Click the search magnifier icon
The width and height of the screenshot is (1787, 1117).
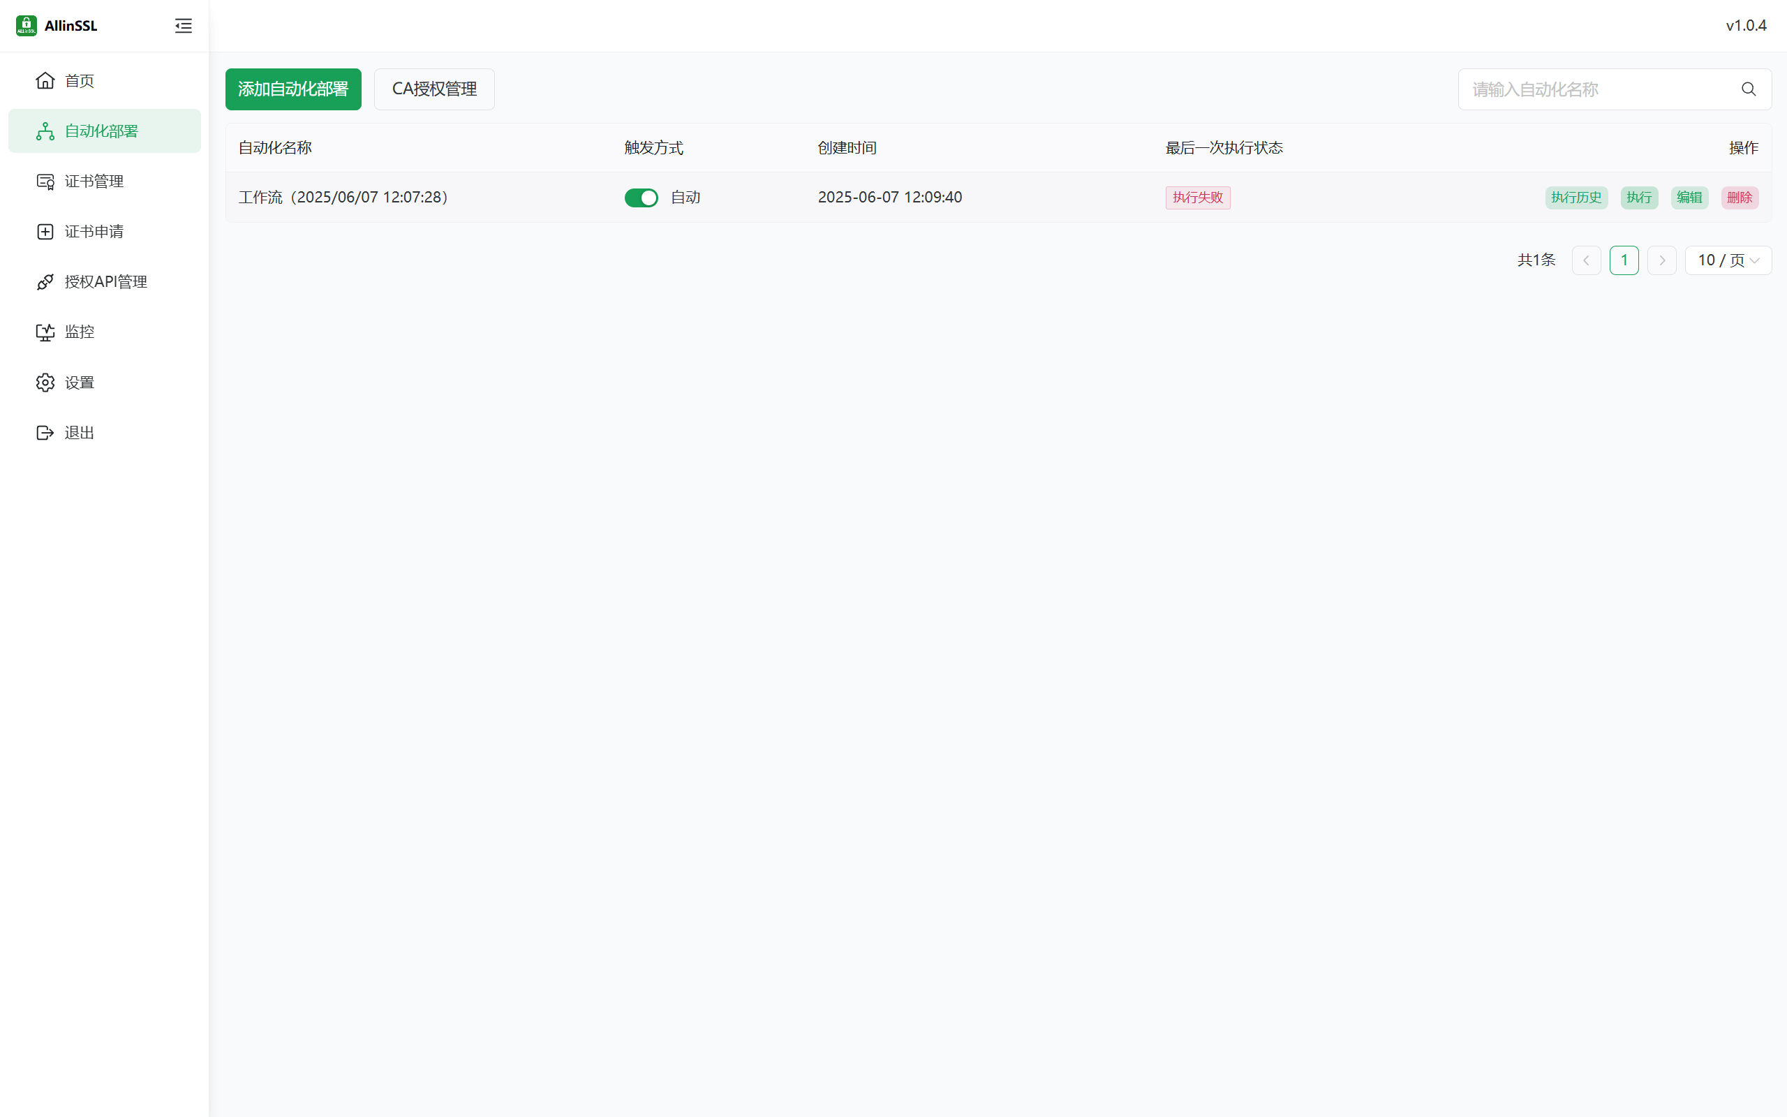1748,89
